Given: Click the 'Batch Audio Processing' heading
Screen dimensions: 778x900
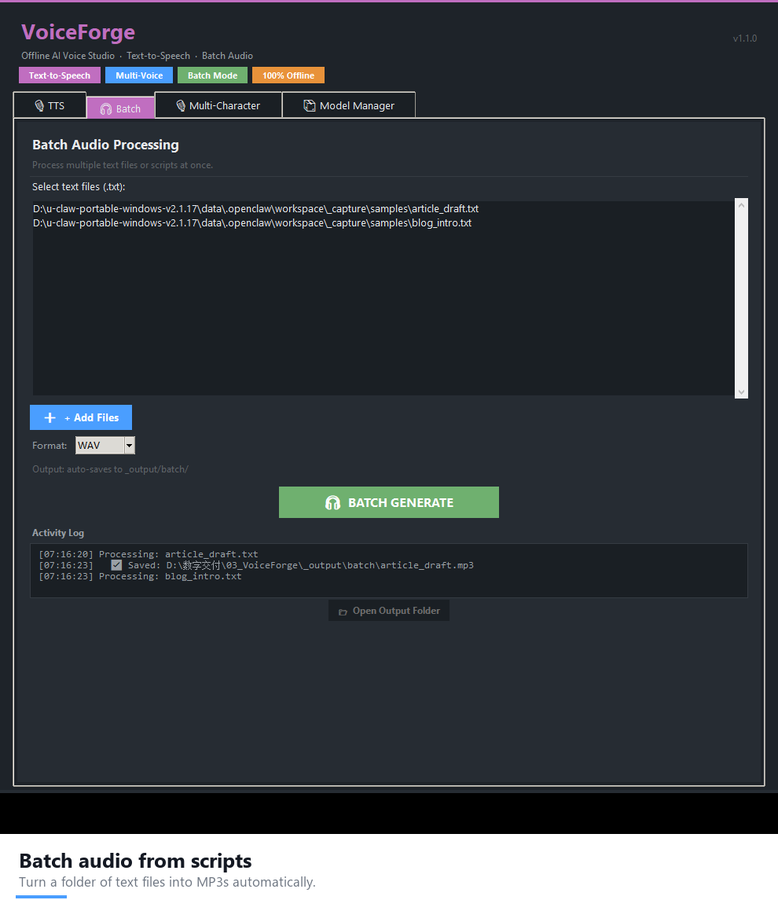Looking at the screenshot, I should tap(105, 145).
